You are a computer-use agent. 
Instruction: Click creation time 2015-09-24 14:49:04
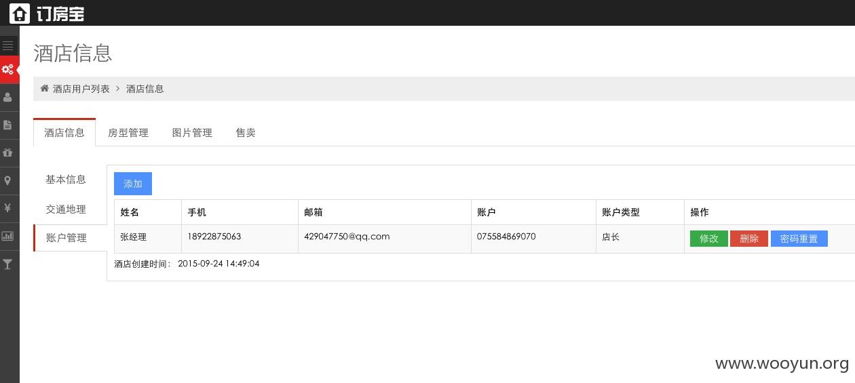218,264
